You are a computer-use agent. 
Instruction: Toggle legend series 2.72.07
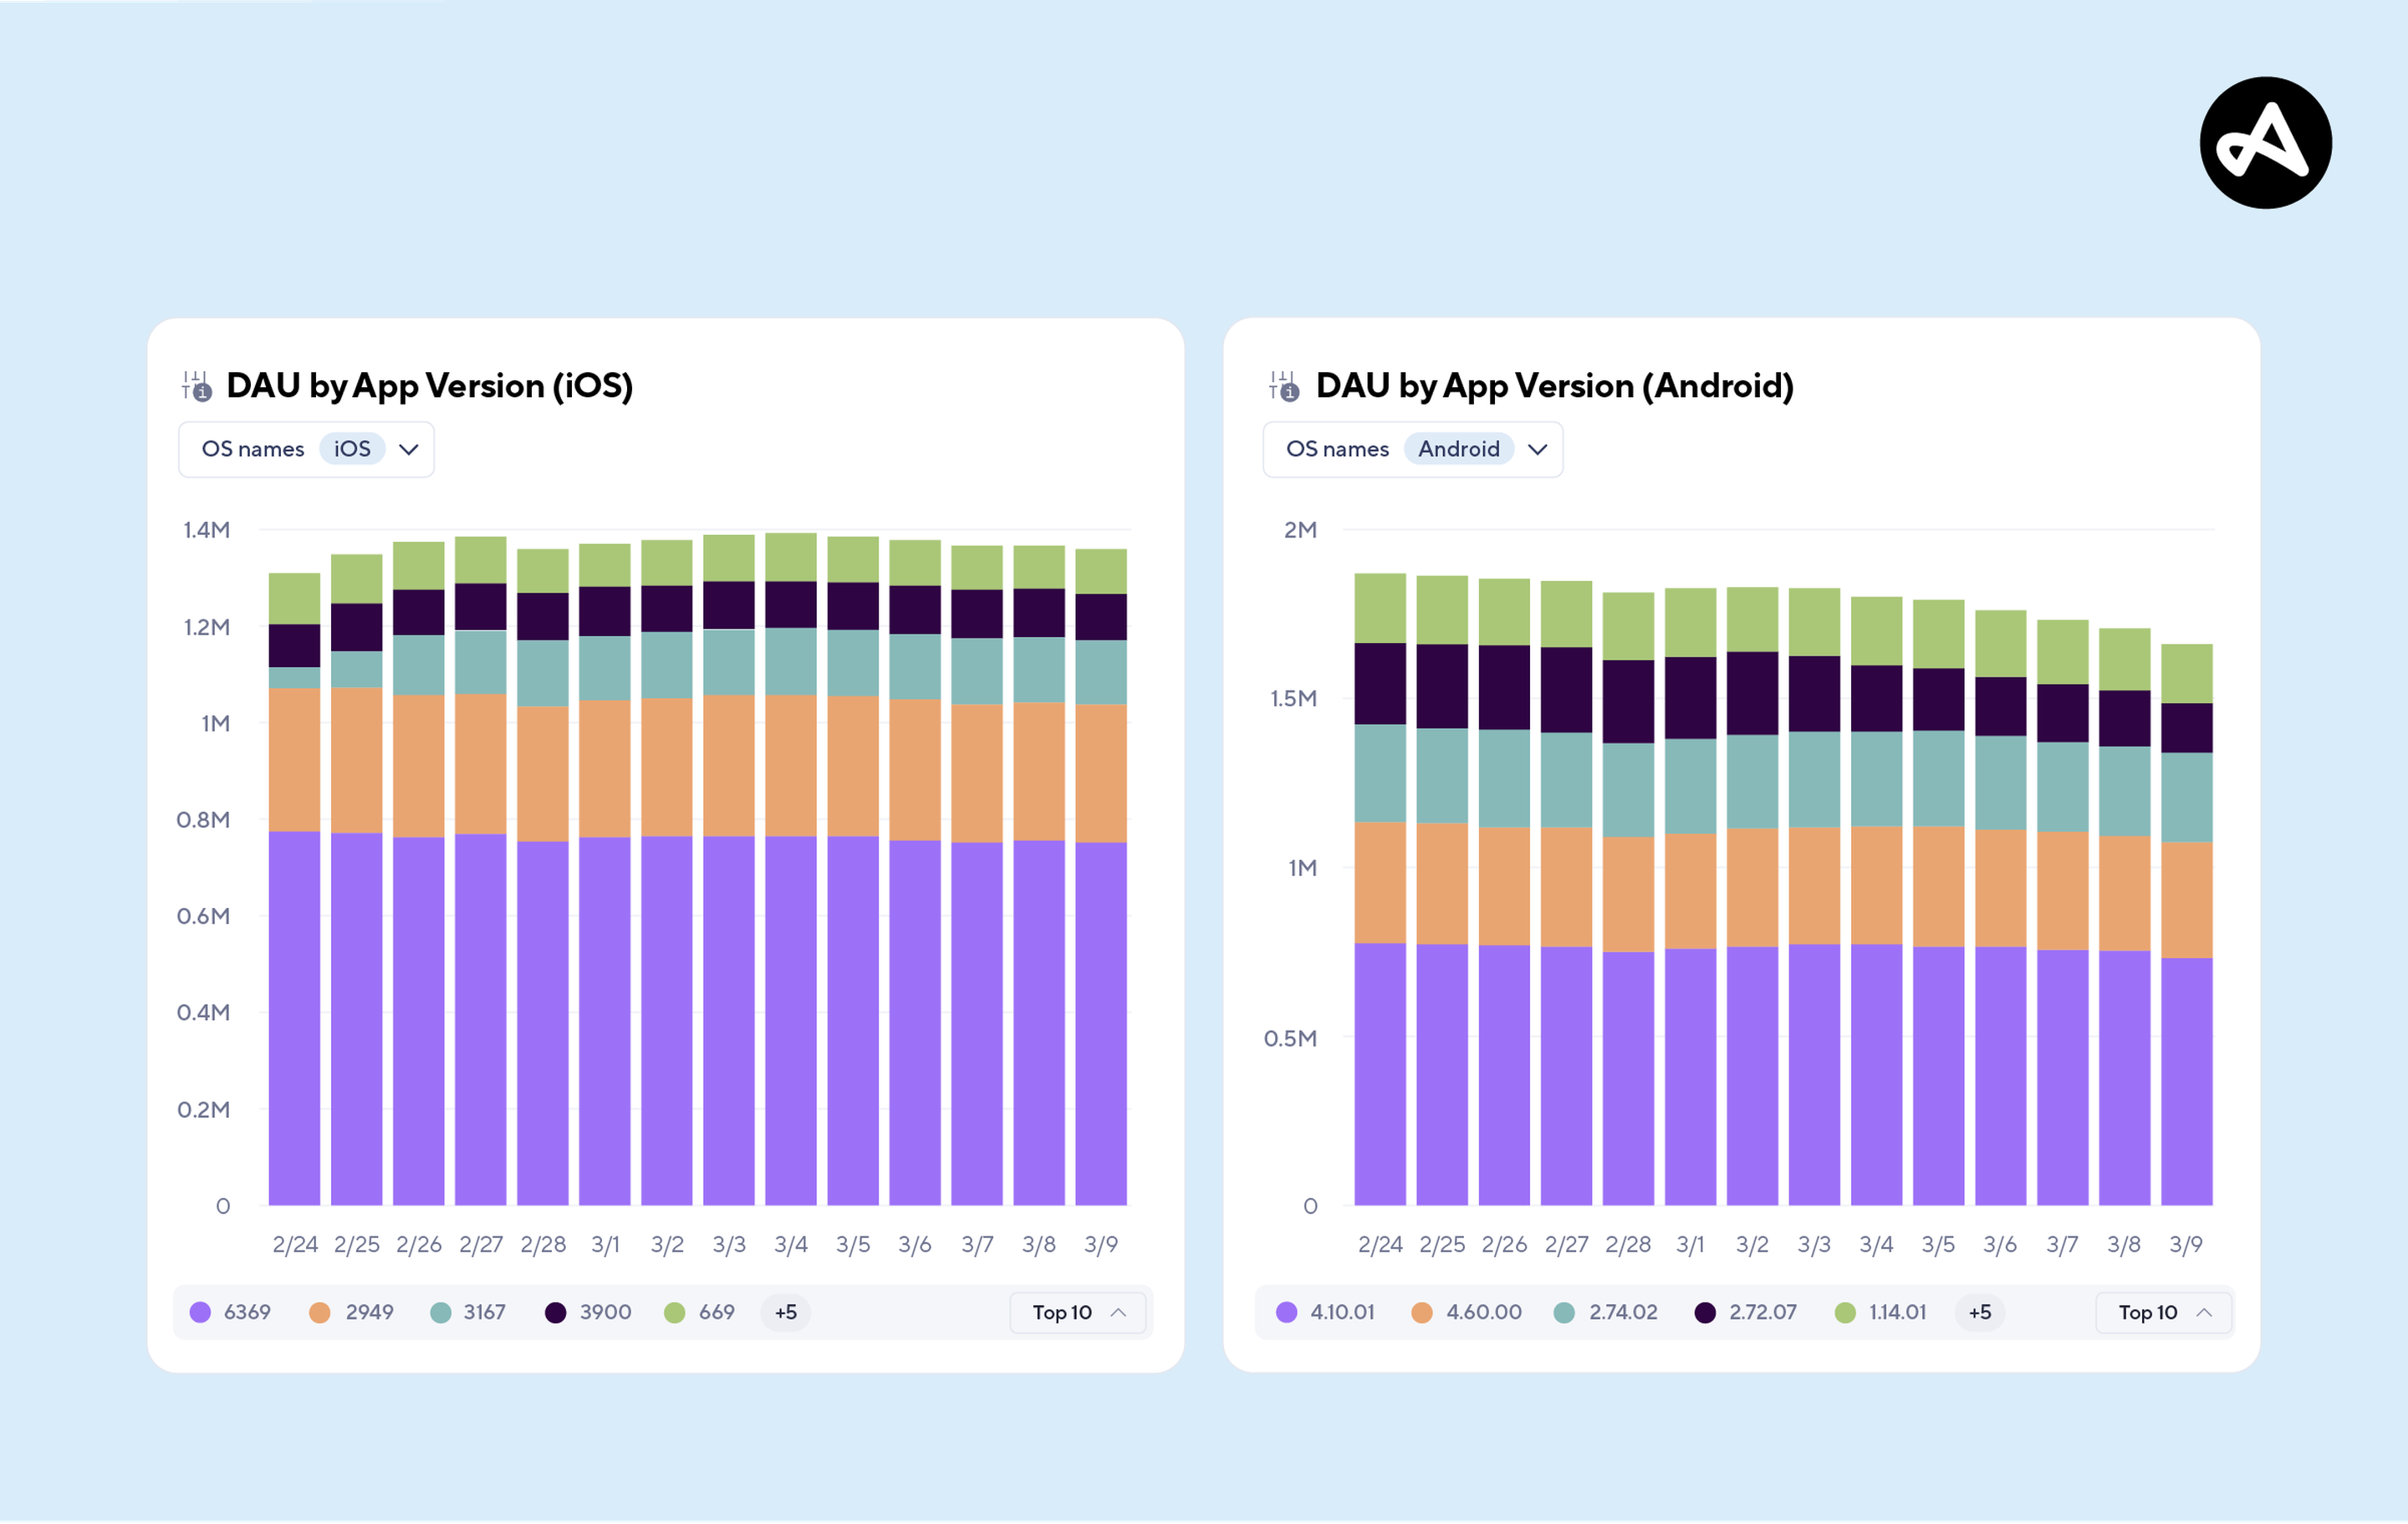(1745, 1312)
